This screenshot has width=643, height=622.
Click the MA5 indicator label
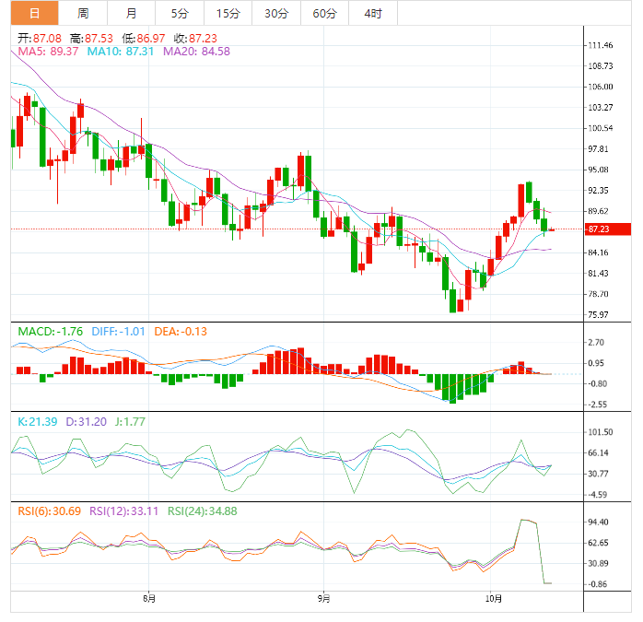(x=48, y=52)
